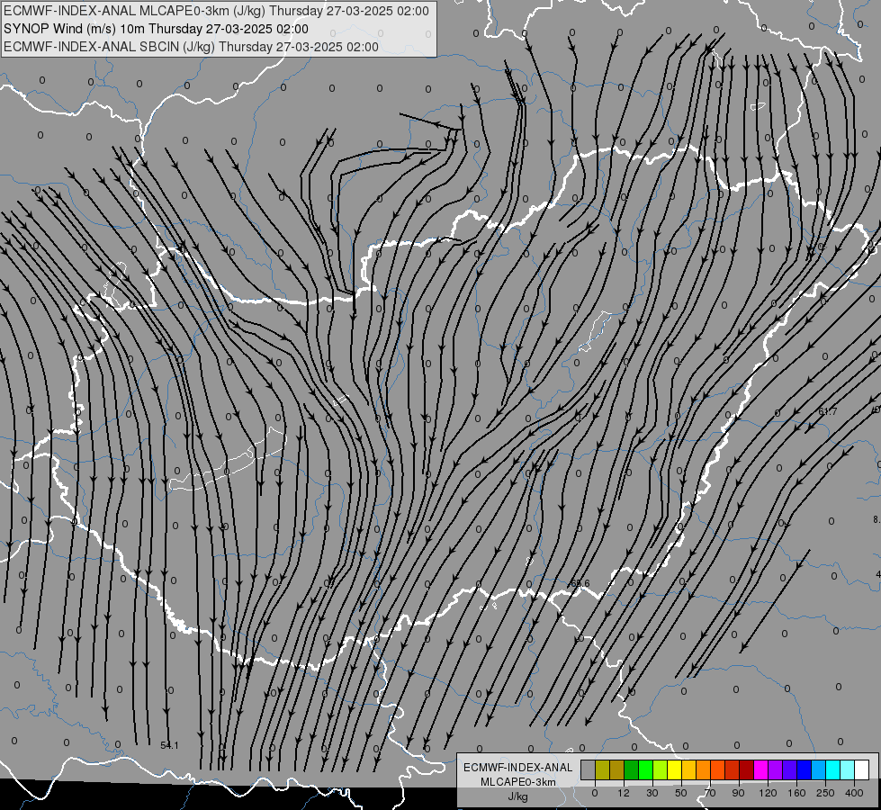The height and width of the screenshot is (810, 881).
Task: Select the dark green legend swatch
Action: (x=632, y=769)
